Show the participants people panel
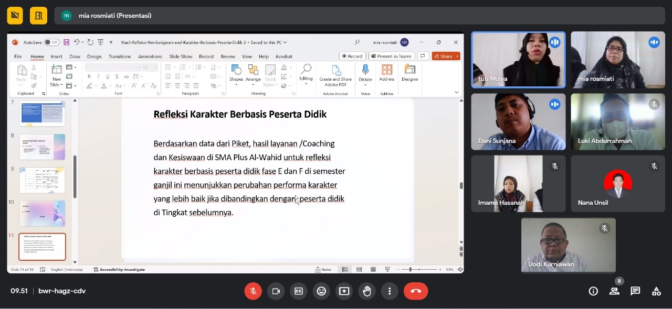The width and height of the screenshot is (672, 309). tap(614, 291)
